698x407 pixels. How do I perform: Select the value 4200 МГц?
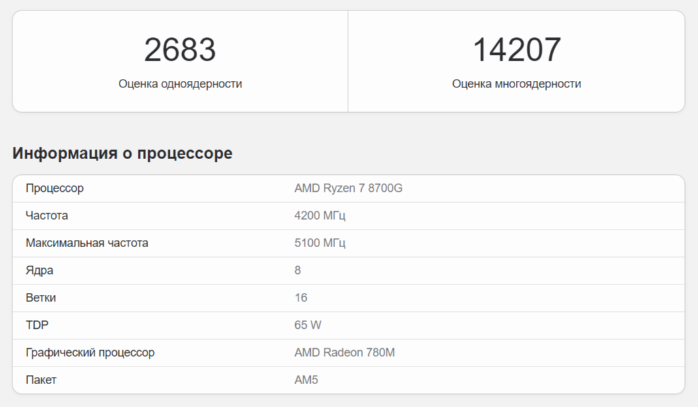(x=320, y=216)
